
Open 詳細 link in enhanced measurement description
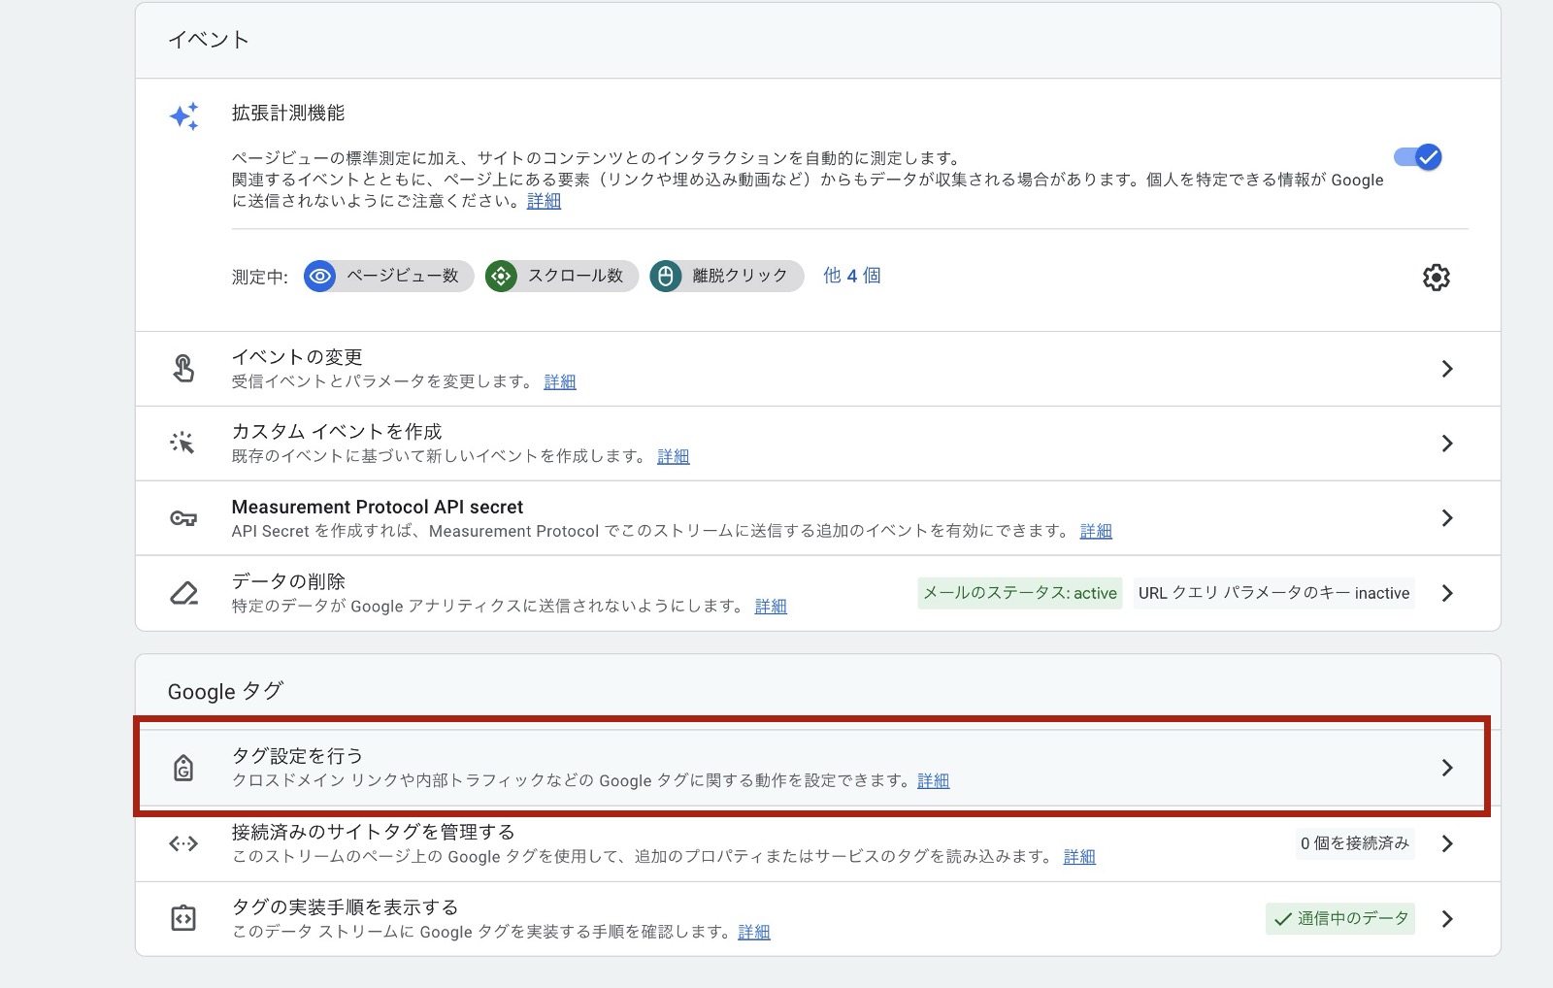tap(544, 201)
